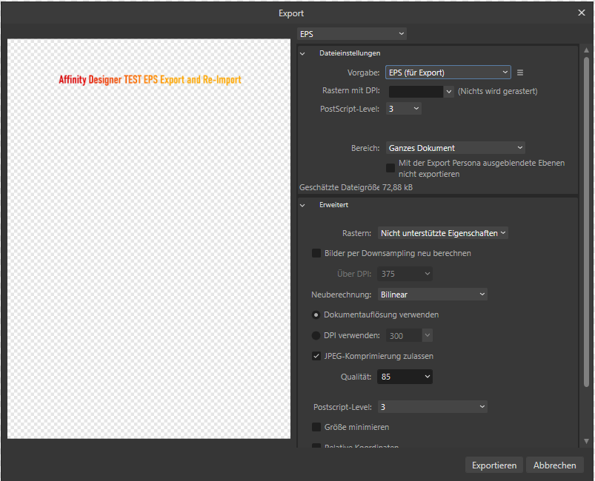Collapse the Dateieinstellungen section

tap(302, 53)
